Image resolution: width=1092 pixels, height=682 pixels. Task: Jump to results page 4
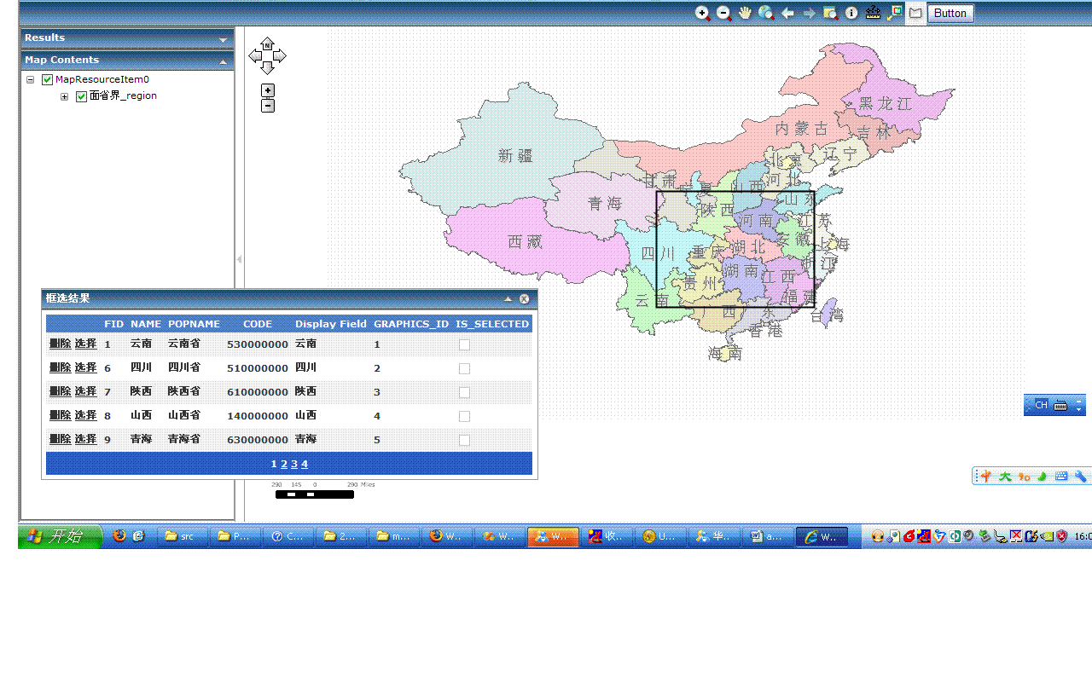305,464
